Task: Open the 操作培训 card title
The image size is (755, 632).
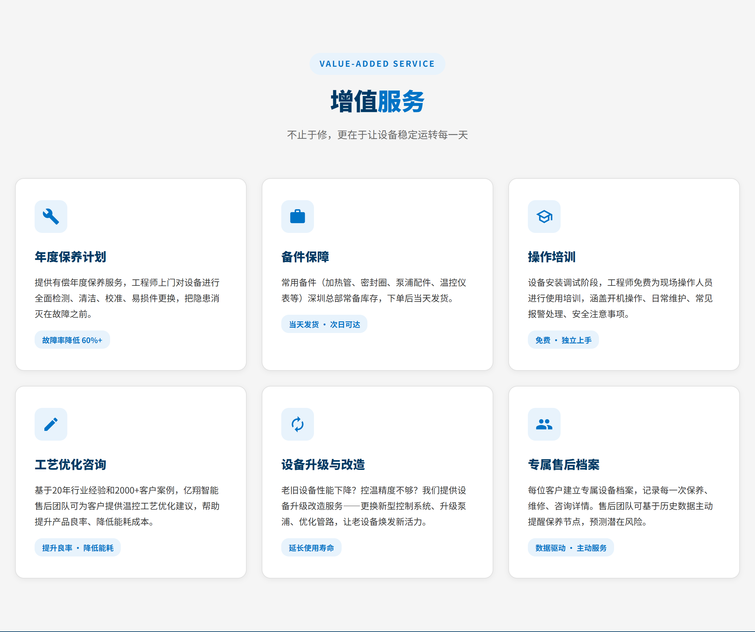Action: point(551,257)
